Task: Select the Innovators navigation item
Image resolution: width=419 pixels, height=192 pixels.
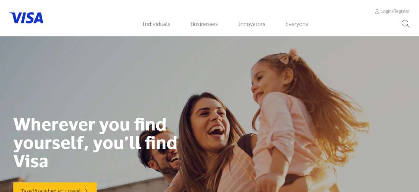Action: tap(251, 24)
